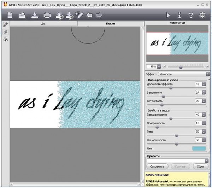Adjust the Прозрачность slider
Screen dimensions: 212x188
click(x=157, y=127)
